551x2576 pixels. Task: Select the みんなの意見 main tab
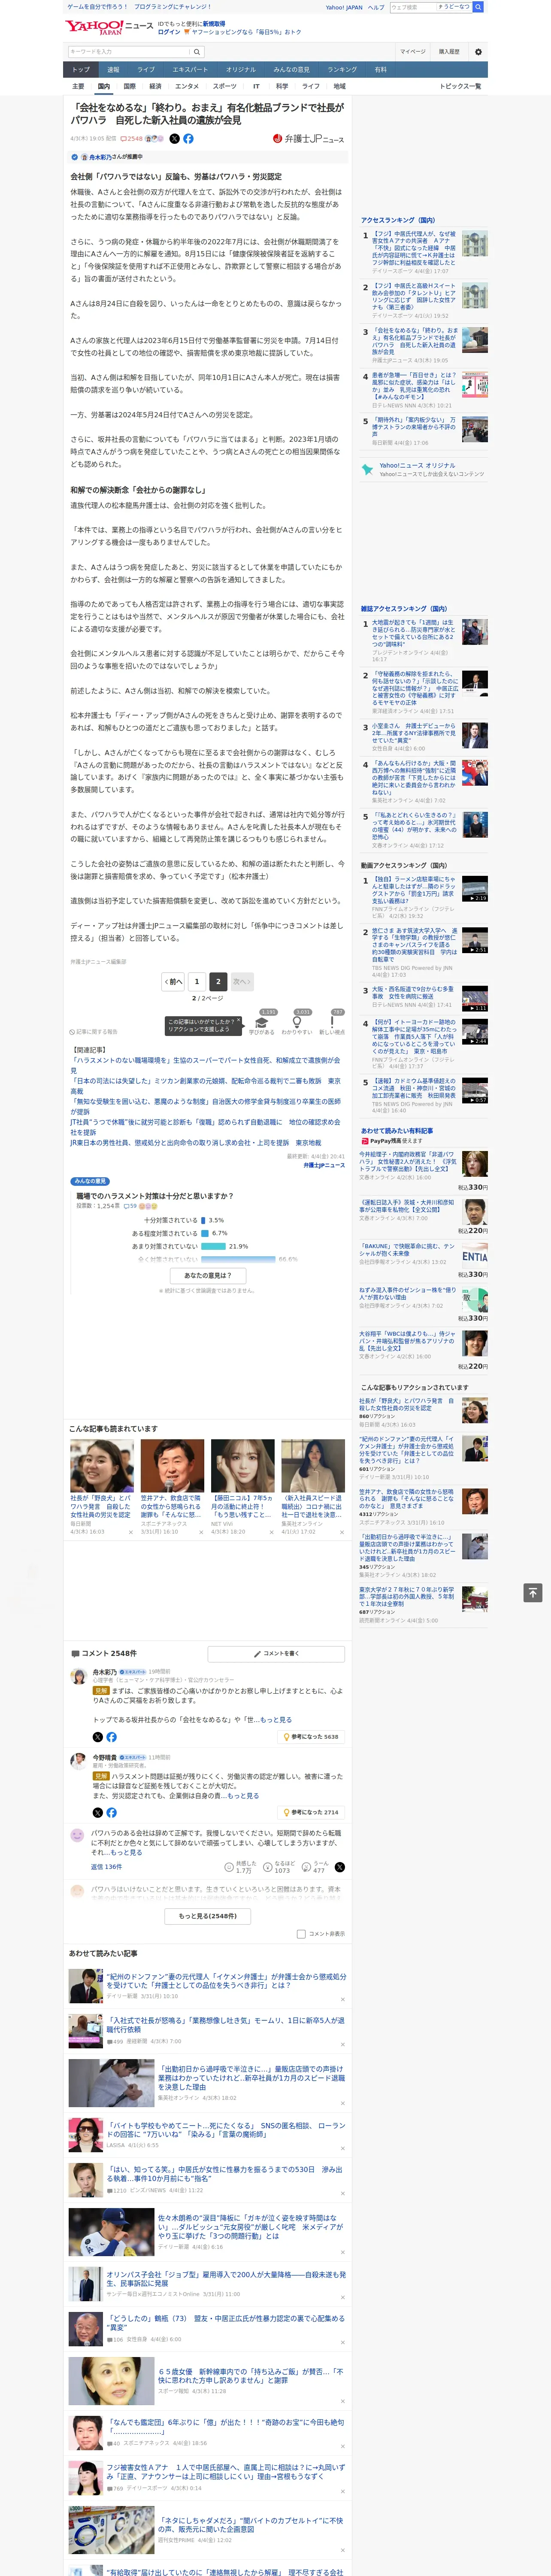[292, 69]
